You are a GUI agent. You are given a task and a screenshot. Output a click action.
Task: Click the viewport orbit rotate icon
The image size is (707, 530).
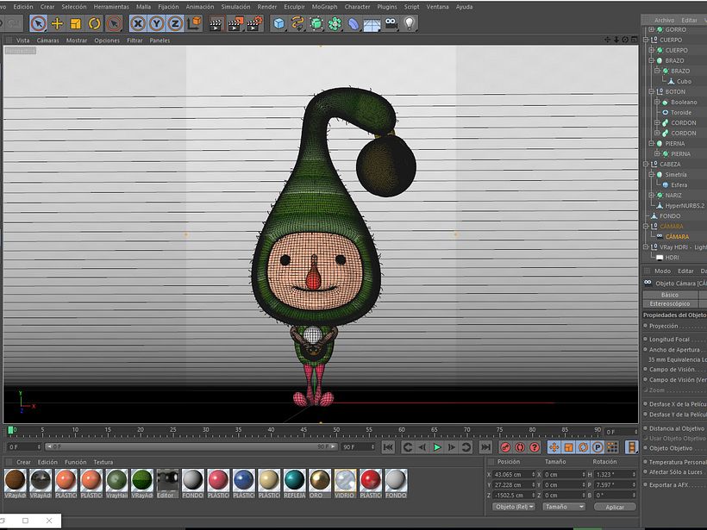pos(625,40)
